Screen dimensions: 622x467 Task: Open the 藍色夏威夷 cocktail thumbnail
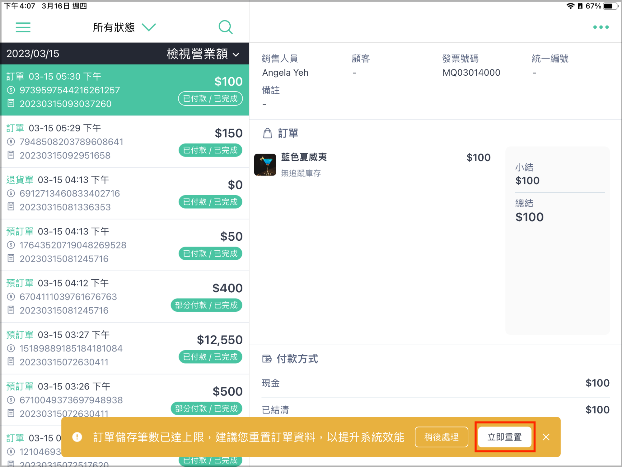[x=265, y=165]
